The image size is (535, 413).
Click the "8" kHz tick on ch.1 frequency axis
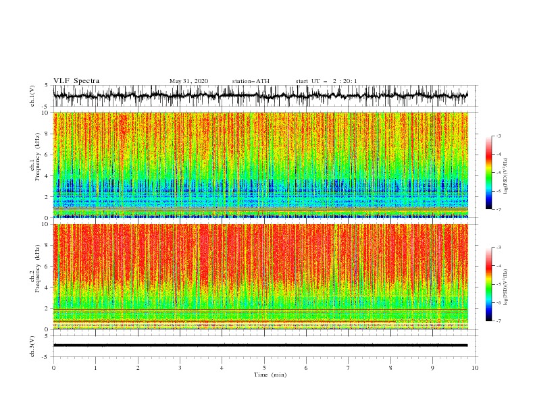tap(47, 134)
